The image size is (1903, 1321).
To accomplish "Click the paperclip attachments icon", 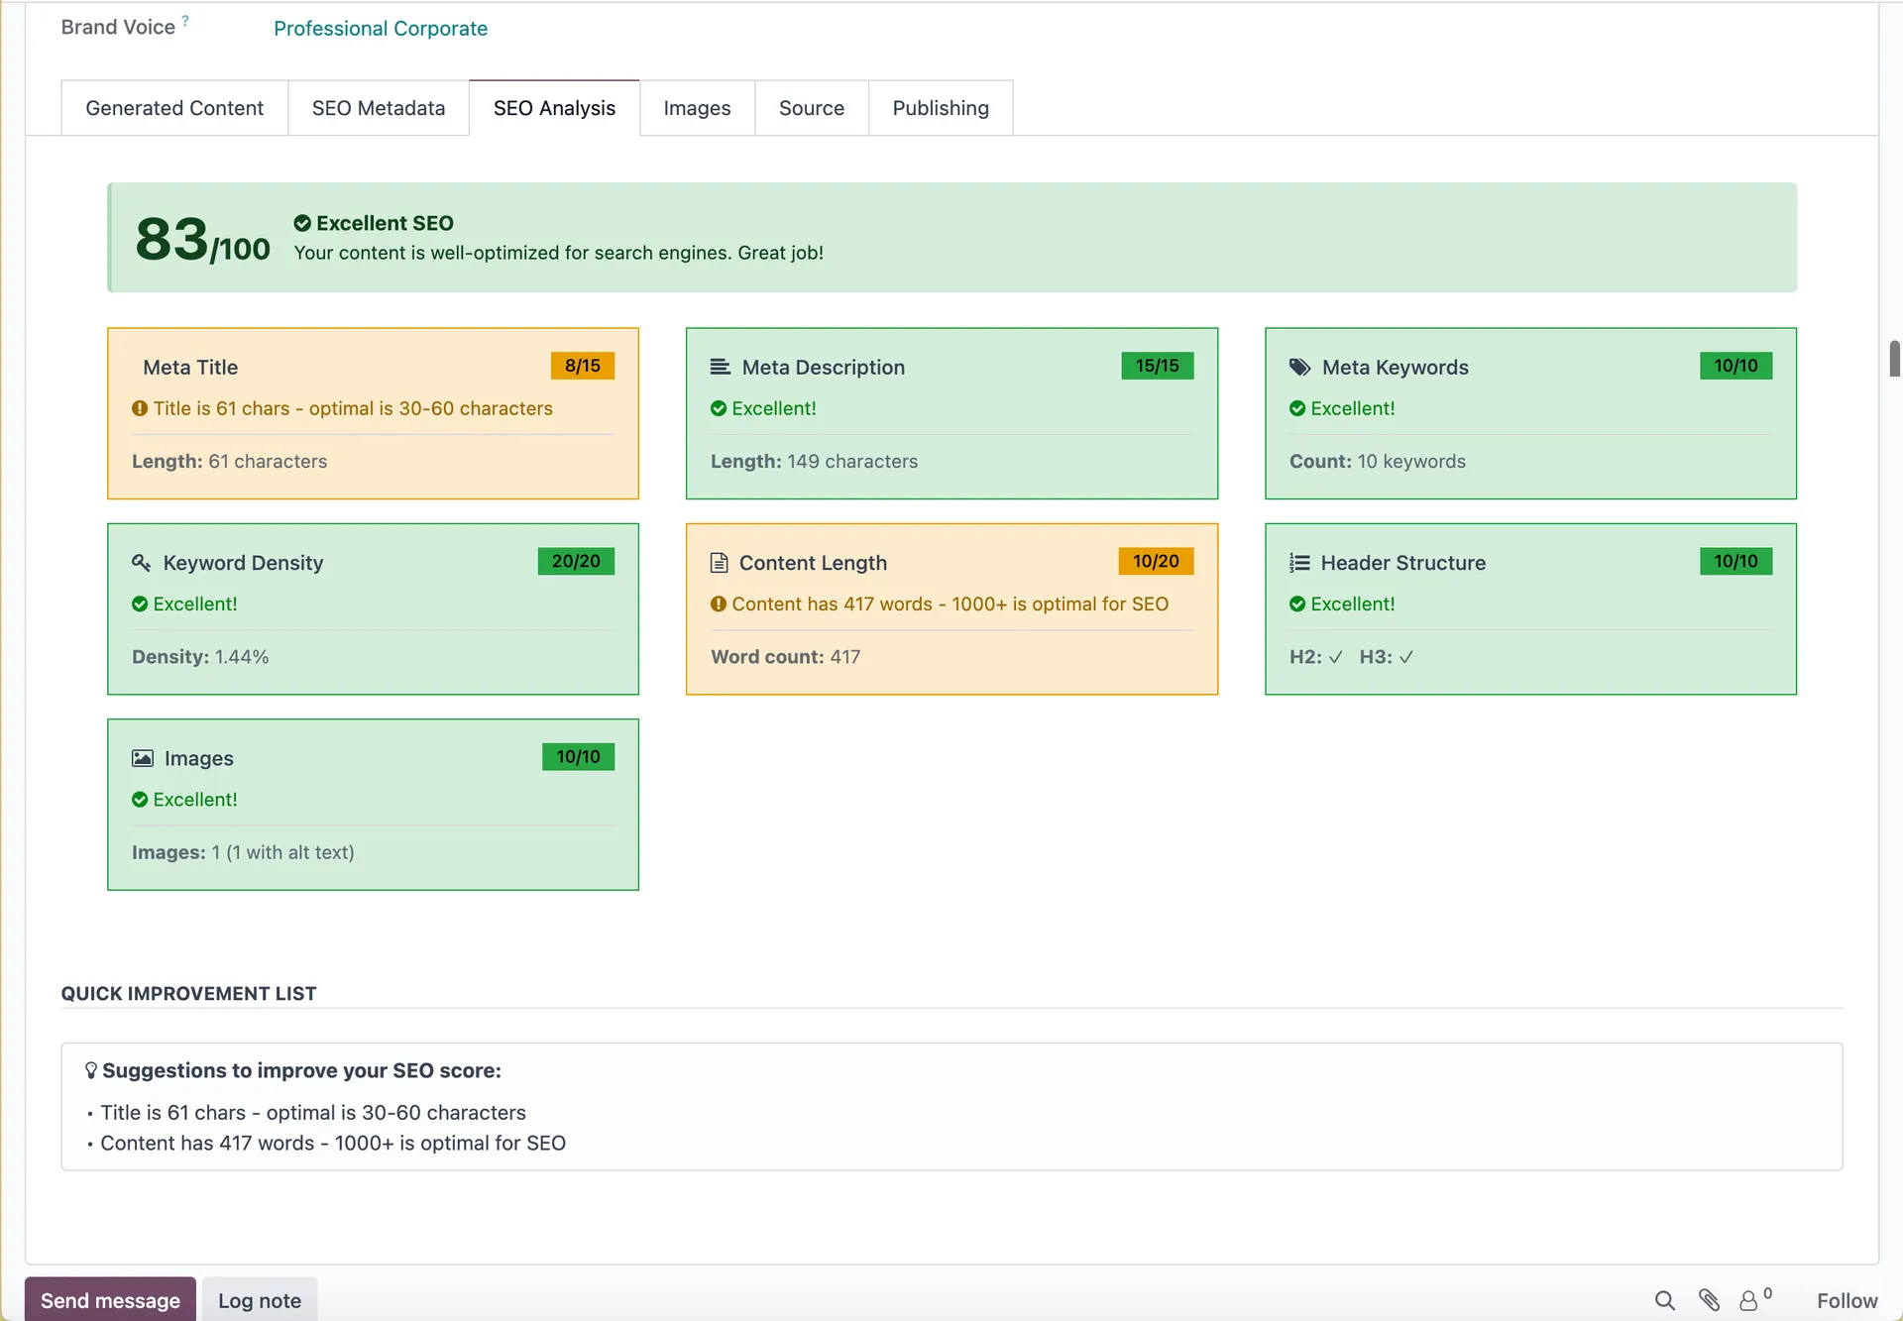I will pyautogui.click(x=1709, y=1300).
